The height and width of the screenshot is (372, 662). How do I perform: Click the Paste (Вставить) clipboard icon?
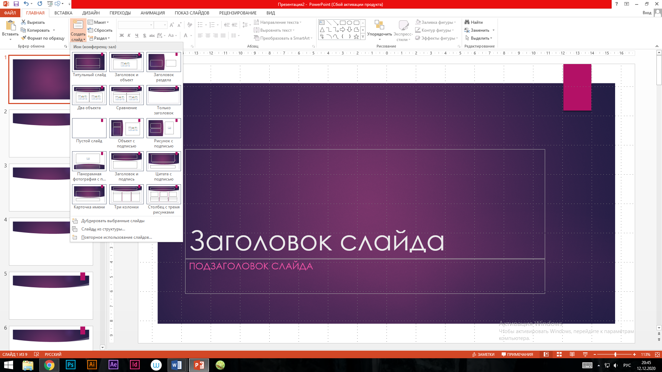10,26
